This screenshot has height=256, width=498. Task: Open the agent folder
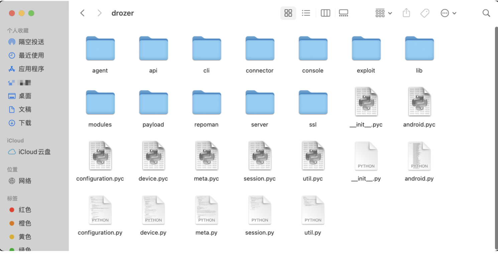[x=100, y=49]
